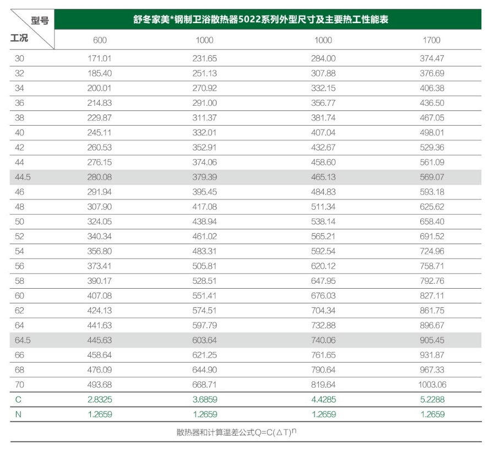Click the cell reading 569.07
488x449 pixels.
(432, 177)
